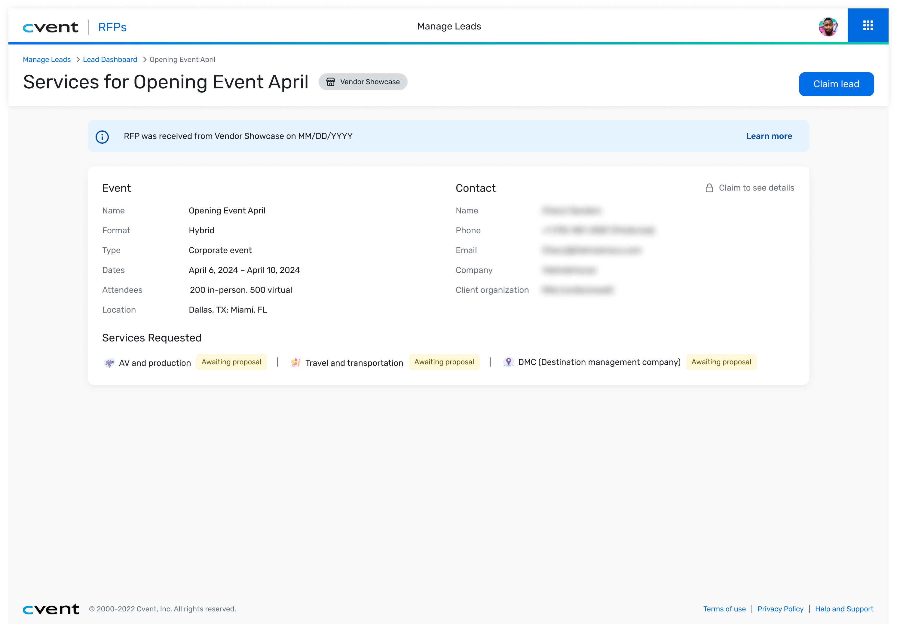Screen dimensions: 897x624
Task: Click the info icon in RFP banner
Action: click(103, 137)
